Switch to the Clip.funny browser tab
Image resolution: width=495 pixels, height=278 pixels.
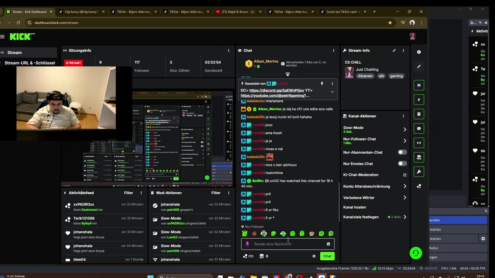pos(80,12)
